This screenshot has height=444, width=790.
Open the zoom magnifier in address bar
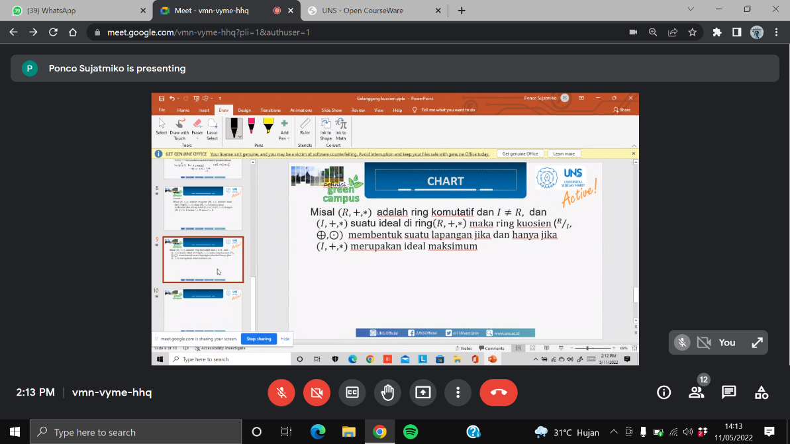(653, 32)
